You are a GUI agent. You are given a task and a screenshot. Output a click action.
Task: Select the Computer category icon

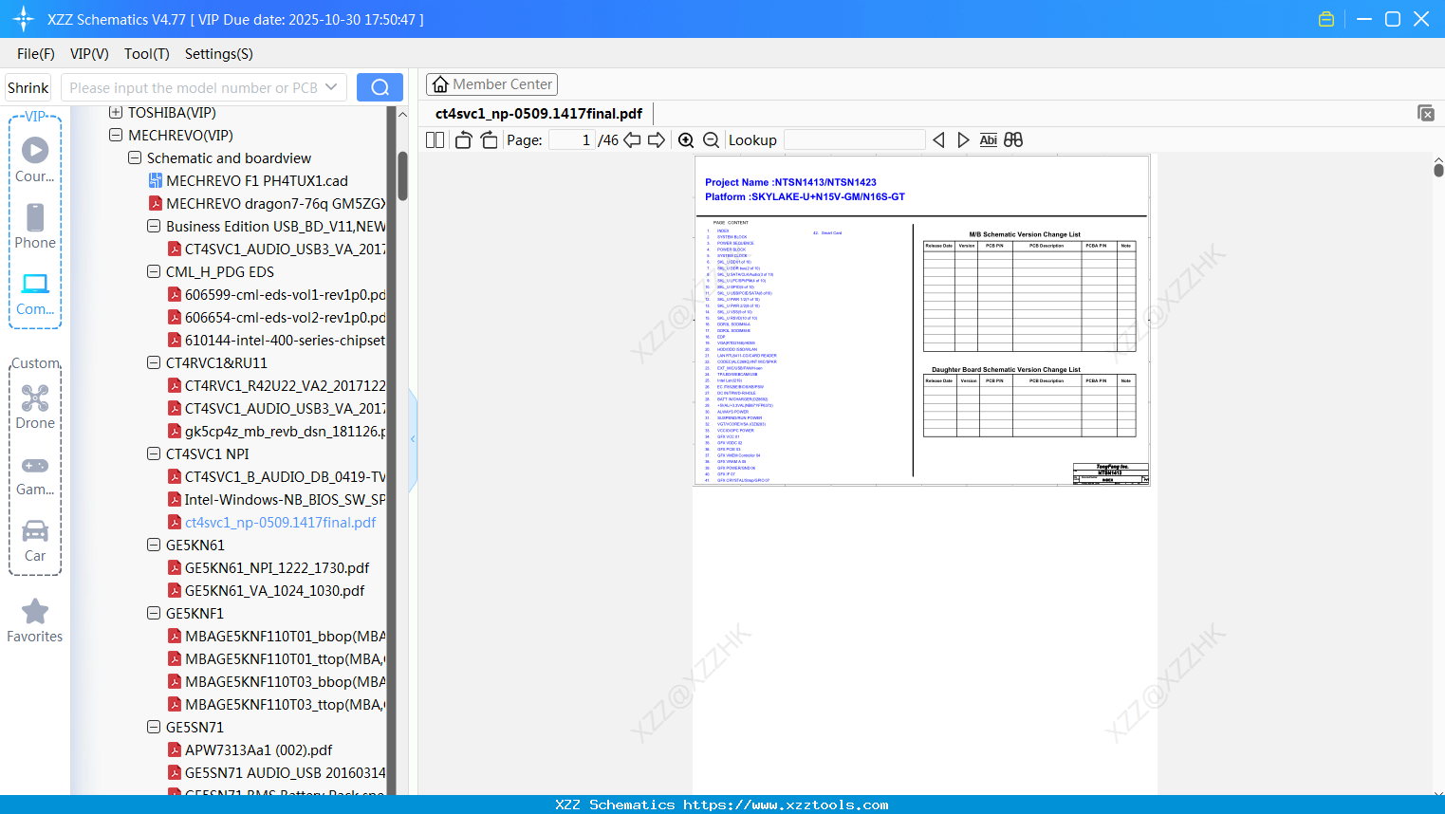[x=35, y=293]
